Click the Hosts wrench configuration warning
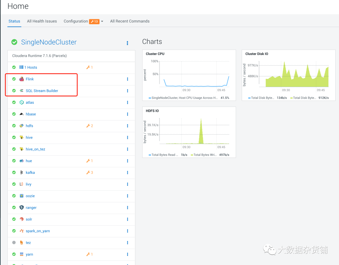 89,67
